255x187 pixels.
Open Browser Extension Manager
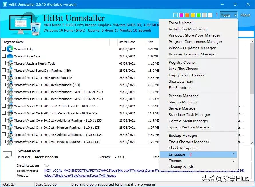pos(198,54)
